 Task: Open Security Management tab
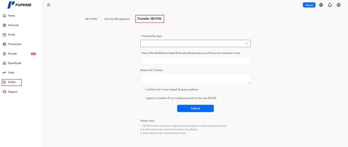click(117, 19)
